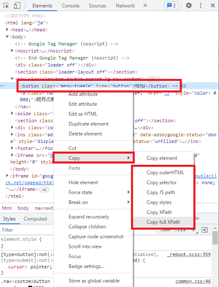Click the styles Filter input field
The image size is (219, 287).
coord(27,230)
